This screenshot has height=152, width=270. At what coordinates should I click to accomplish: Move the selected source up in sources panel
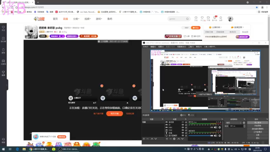179,139
